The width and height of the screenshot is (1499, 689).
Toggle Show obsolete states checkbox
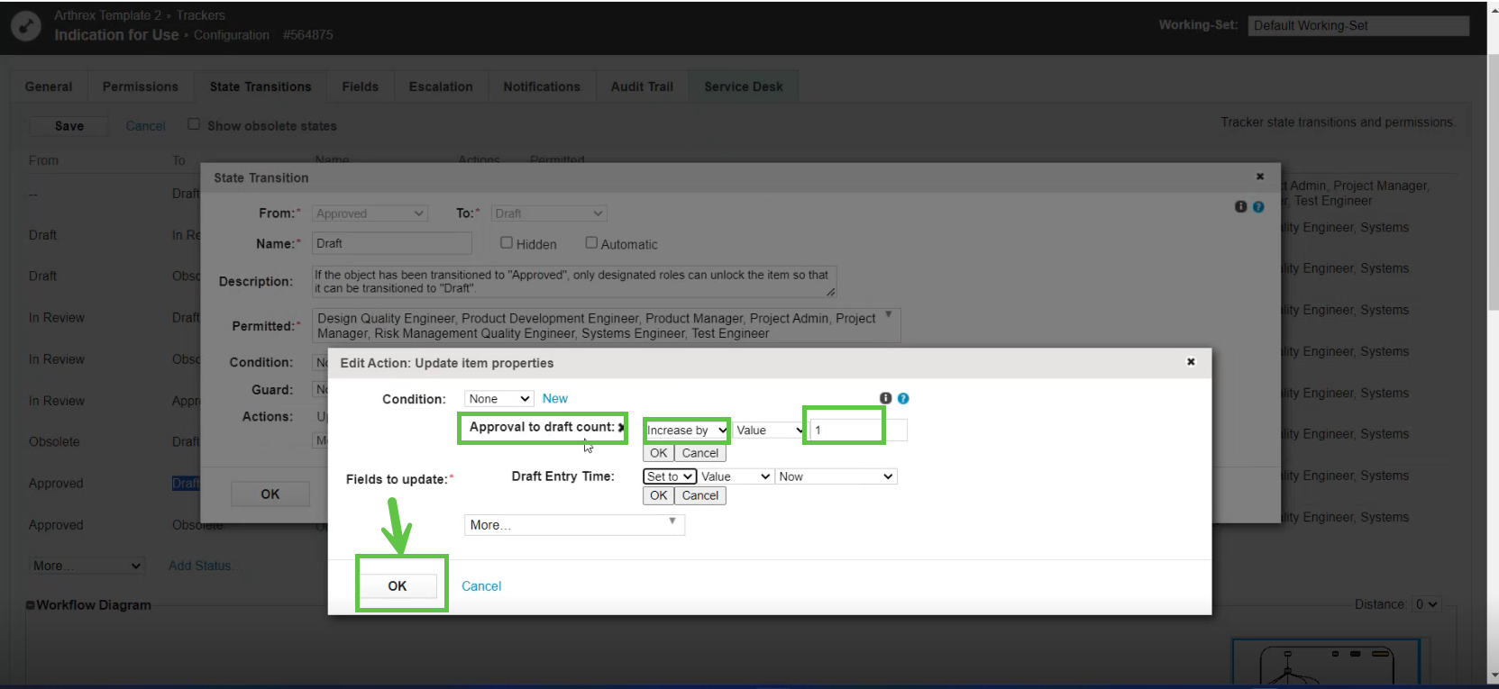[x=194, y=124]
